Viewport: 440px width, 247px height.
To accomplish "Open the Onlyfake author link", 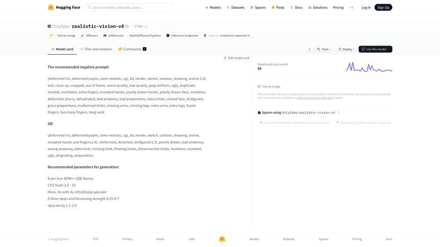I will [61, 27].
